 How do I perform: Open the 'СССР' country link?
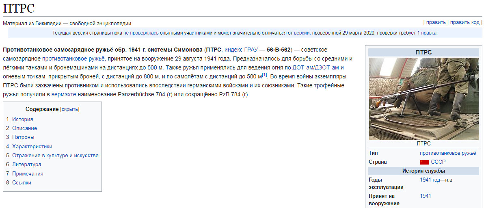[438, 162]
